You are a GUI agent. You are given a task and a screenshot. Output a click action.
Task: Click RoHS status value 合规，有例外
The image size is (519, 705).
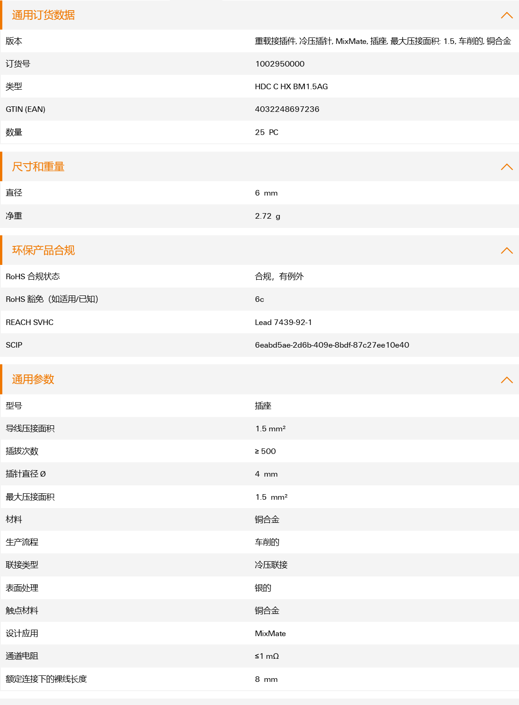click(x=279, y=276)
